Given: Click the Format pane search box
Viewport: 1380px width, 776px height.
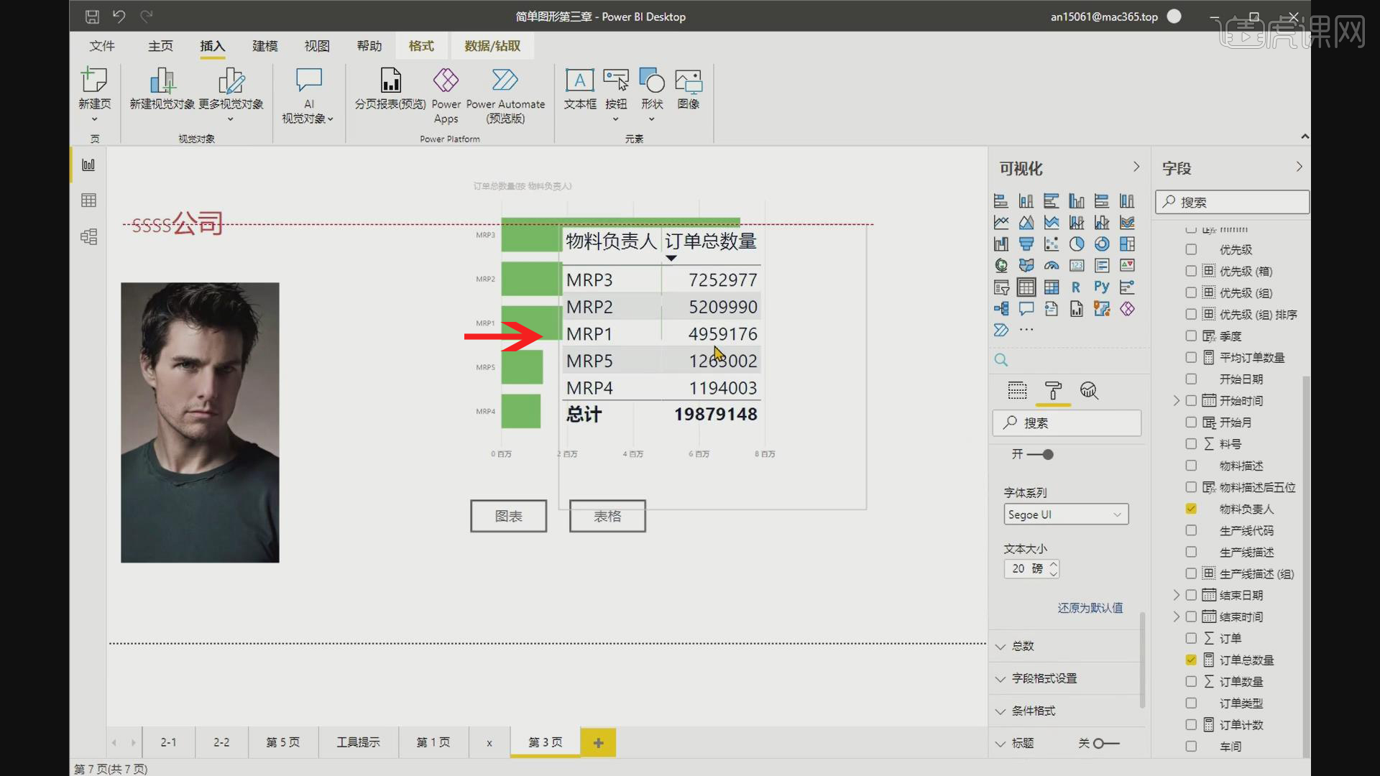Looking at the screenshot, I should (x=1067, y=423).
